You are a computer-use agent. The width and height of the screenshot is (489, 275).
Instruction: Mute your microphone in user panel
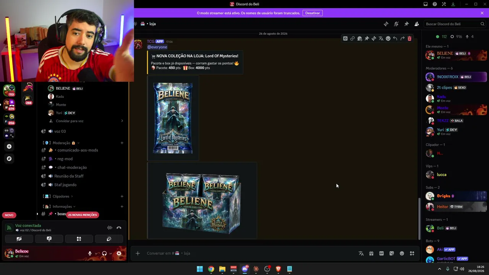pos(90,253)
